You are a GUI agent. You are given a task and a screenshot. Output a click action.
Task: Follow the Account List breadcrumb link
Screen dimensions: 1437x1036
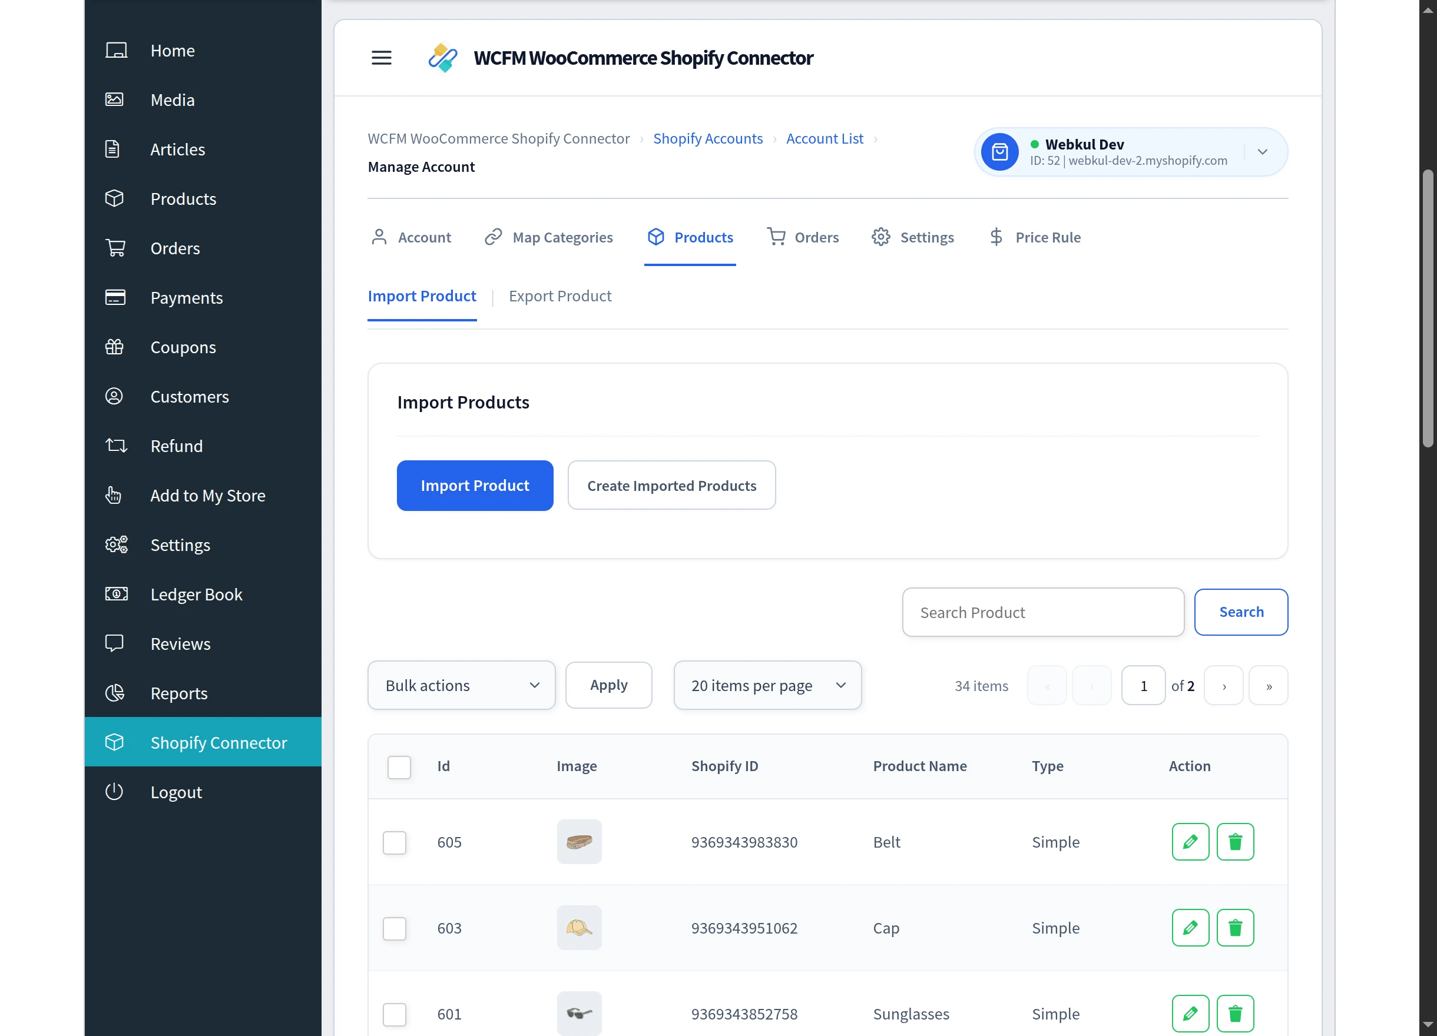[825, 139]
